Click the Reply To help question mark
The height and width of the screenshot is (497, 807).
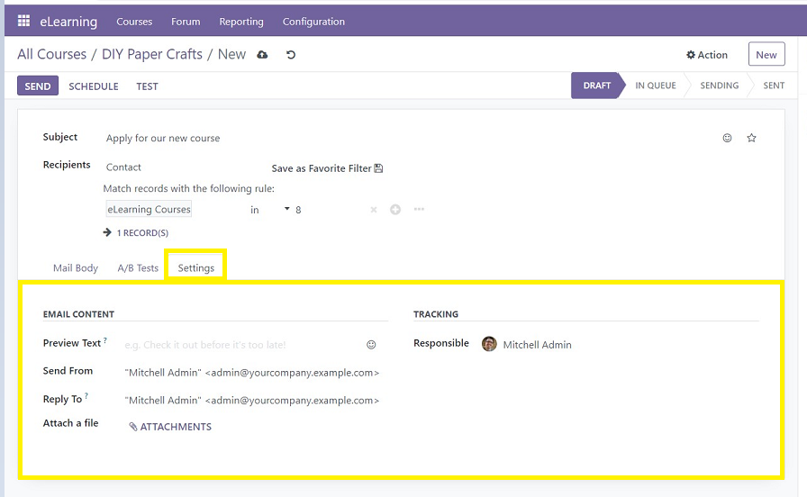86,395
